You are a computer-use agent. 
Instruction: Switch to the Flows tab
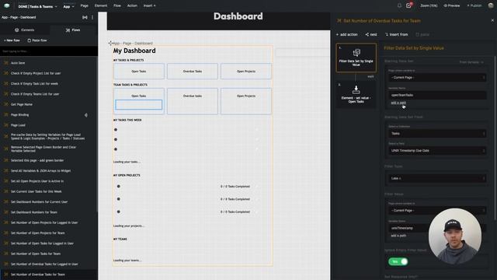(73, 30)
